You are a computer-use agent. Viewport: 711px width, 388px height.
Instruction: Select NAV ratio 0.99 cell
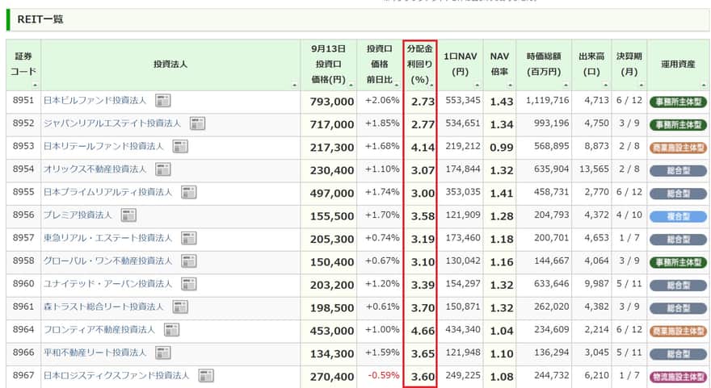click(499, 148)
